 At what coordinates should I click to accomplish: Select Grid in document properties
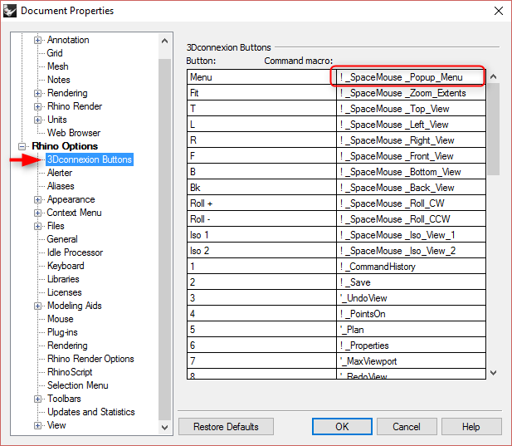tap(55, 53)
